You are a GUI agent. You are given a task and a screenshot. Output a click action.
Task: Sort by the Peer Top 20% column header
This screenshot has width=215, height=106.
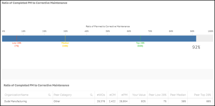pyautogui.click(x=203, y=95)
